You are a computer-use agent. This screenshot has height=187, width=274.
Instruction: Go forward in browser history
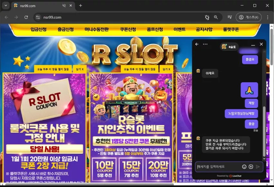[16, 17]
